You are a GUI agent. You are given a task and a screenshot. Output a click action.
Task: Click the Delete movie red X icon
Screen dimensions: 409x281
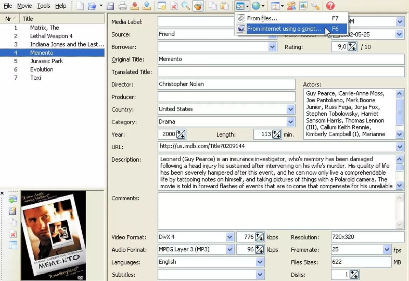[x=174, y=6]
